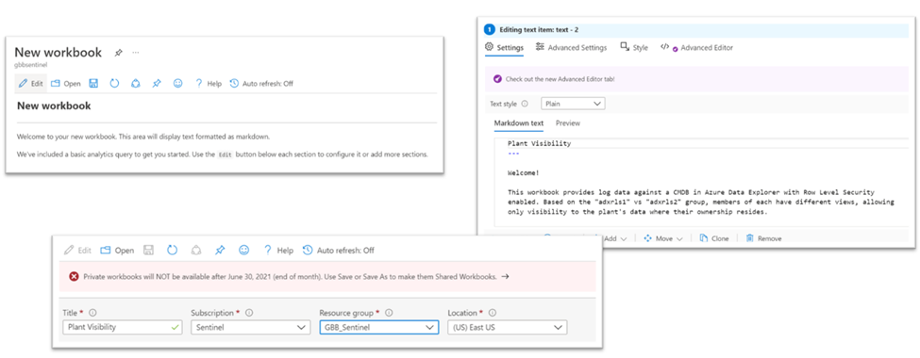Screen dimensions: 920x358
Task: Click Open in the toolbar above the Title field
Action: (117, 251)
